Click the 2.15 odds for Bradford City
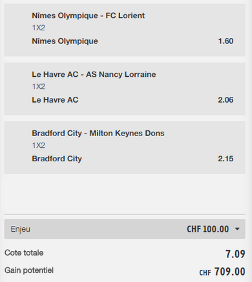252x282 pixels. (x=226, y=159)
